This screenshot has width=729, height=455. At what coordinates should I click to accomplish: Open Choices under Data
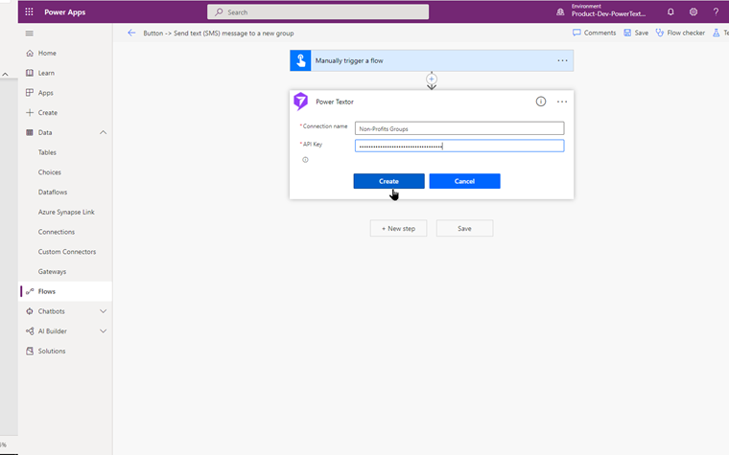(49, 172)
